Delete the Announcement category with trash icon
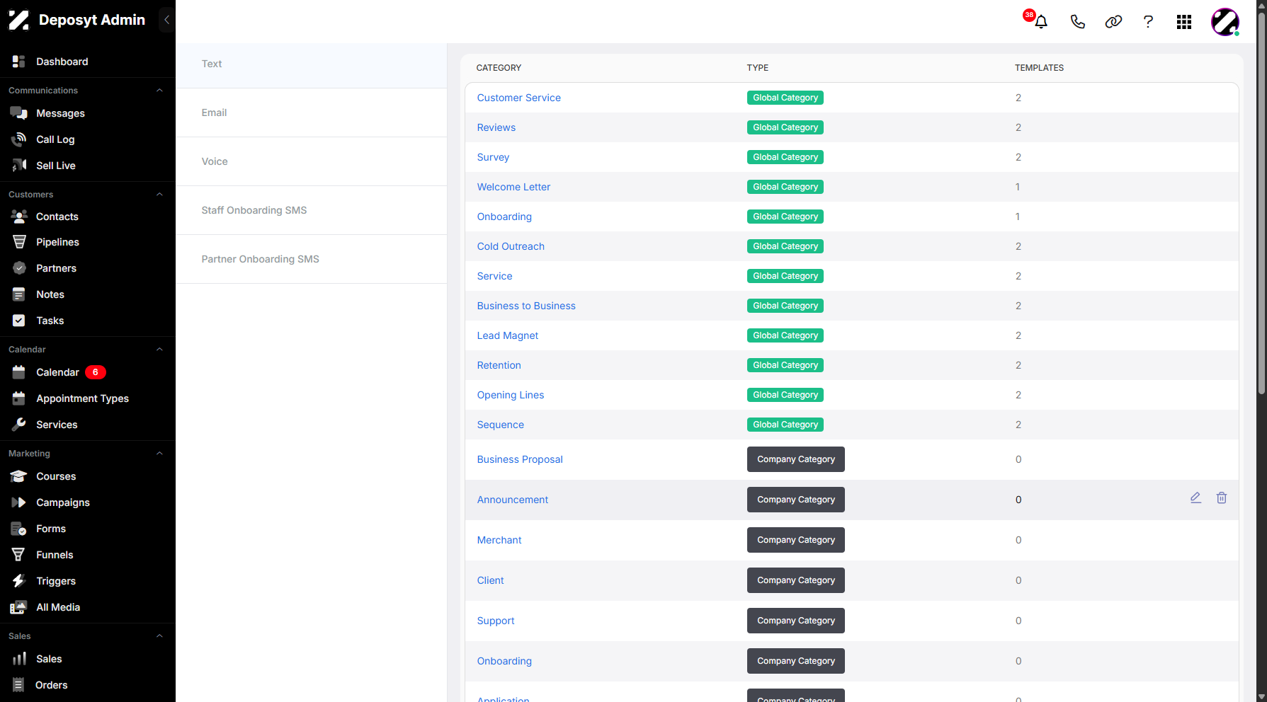This screenshot has height=702, width=1267. 1222,498
